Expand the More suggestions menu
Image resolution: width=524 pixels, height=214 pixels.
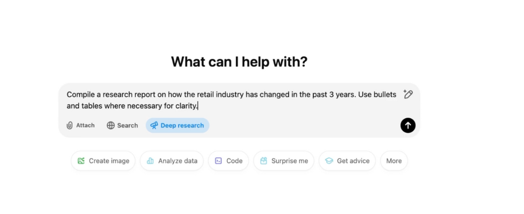click(x=394, y=160)
